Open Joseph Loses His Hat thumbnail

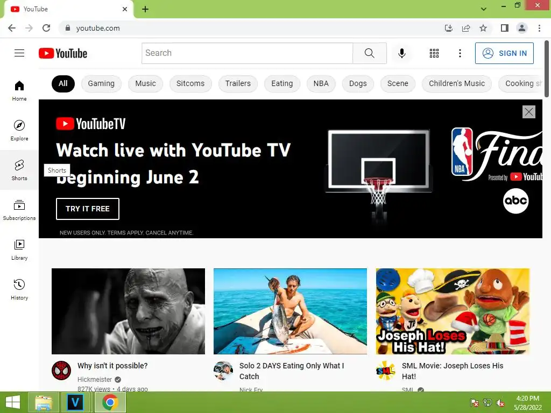[453, 311]
